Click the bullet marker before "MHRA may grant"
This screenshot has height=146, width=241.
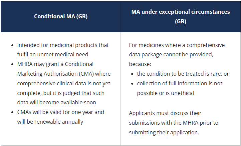[12, 64]
